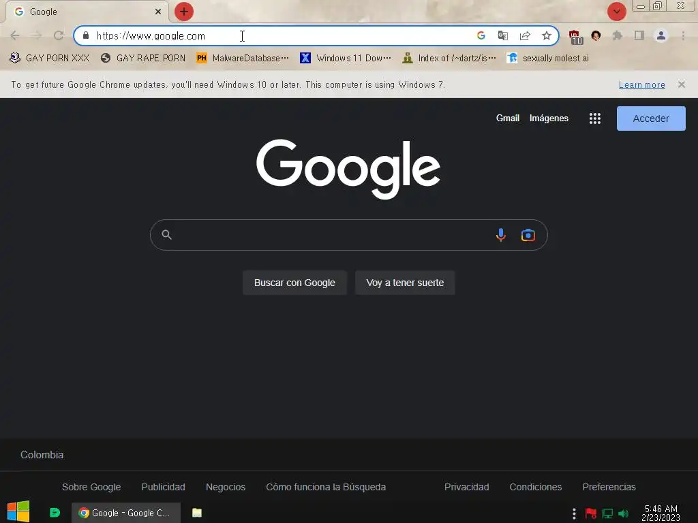Click Voy a tener suerte button

coord(405,283)
